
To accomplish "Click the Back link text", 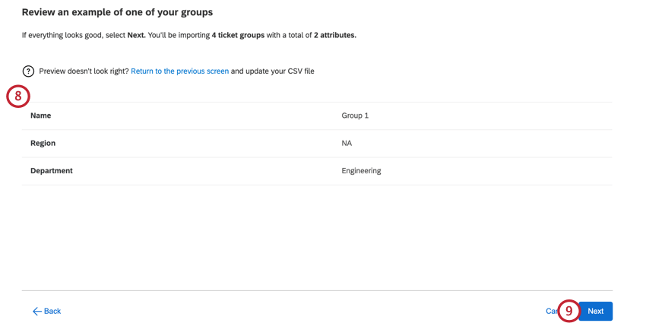I will [52, 312].
